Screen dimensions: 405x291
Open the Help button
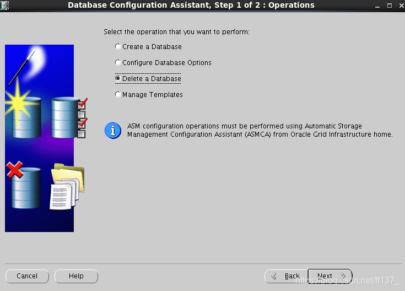tap(76, 276)
